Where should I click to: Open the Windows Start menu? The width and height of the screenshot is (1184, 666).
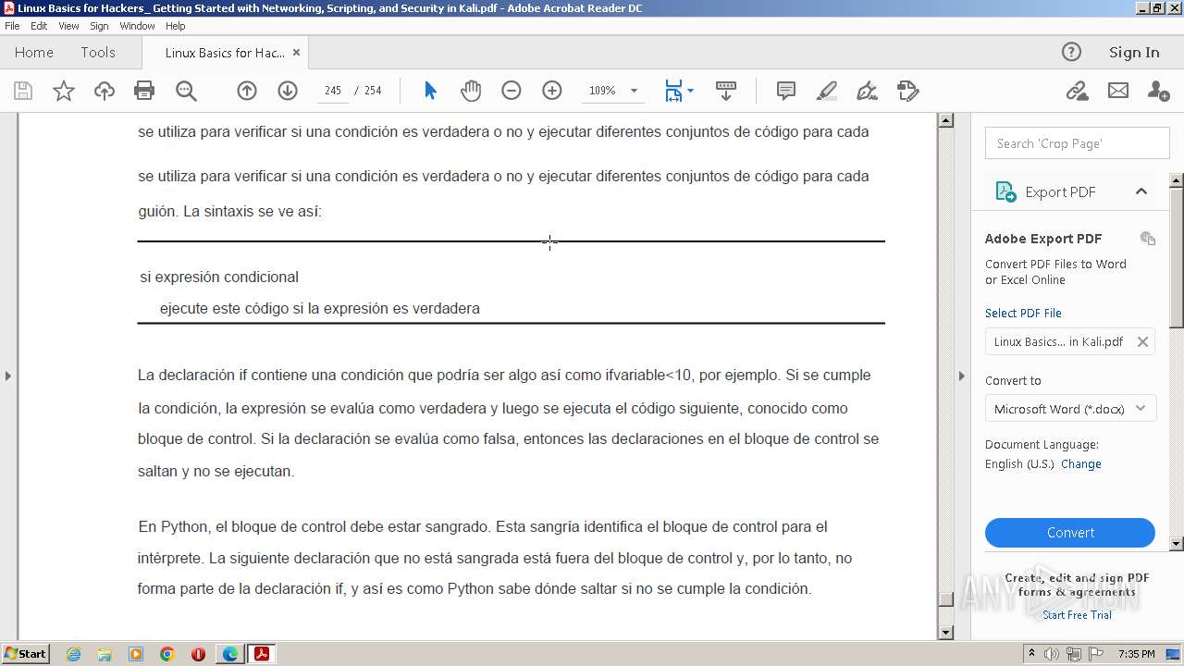[26, 653]
